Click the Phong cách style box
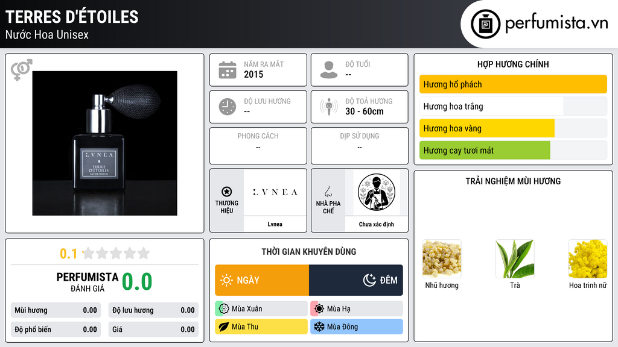 (258, 146)
